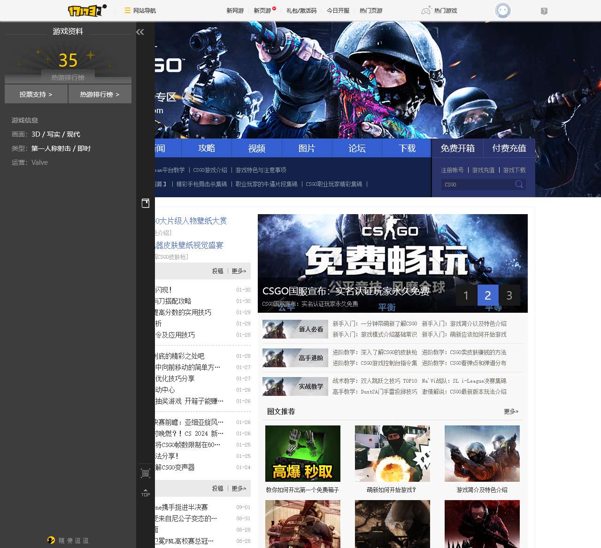Screen dimensions: 601x548
Task: Collapse the 游戏资料 sidebar with double chevron
Action: [x=140, y=32]
